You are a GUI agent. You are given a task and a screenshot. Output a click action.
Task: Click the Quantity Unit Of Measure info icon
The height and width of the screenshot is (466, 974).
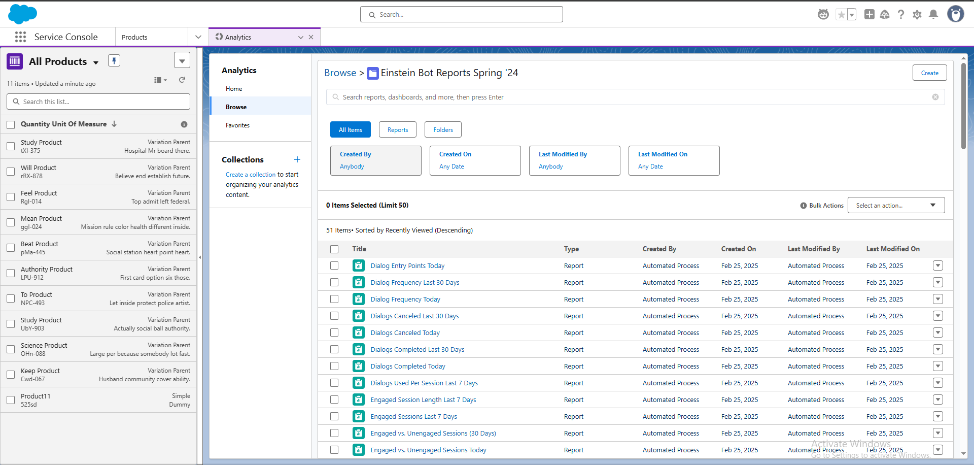[x=184, y=124]
